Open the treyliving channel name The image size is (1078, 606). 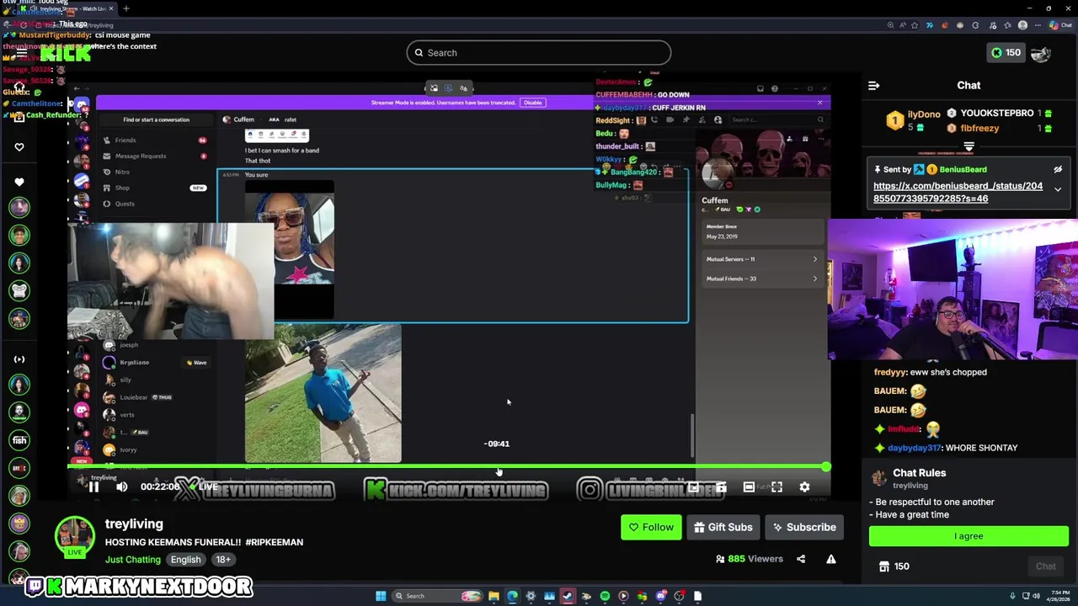click(134, 524)
